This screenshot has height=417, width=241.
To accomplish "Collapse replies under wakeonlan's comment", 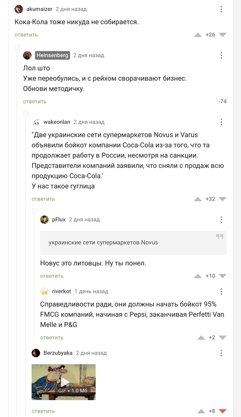I will point(34,211).
